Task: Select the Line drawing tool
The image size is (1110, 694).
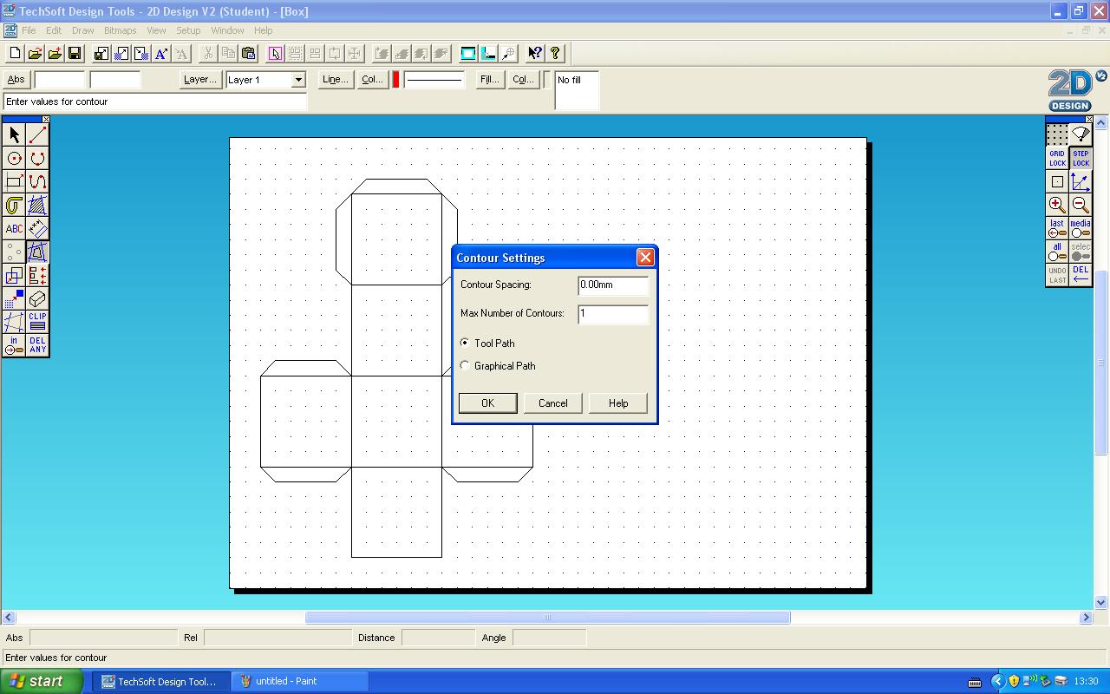Action: coord(36,134)
